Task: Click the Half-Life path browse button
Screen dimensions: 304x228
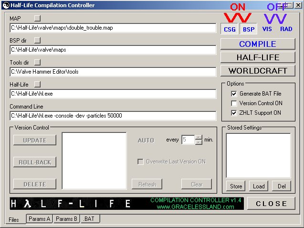Action: click(x=38, y=84)
